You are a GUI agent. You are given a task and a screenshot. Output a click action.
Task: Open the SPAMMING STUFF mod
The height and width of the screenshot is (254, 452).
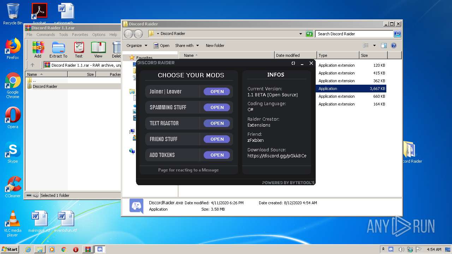coord(217,107)
